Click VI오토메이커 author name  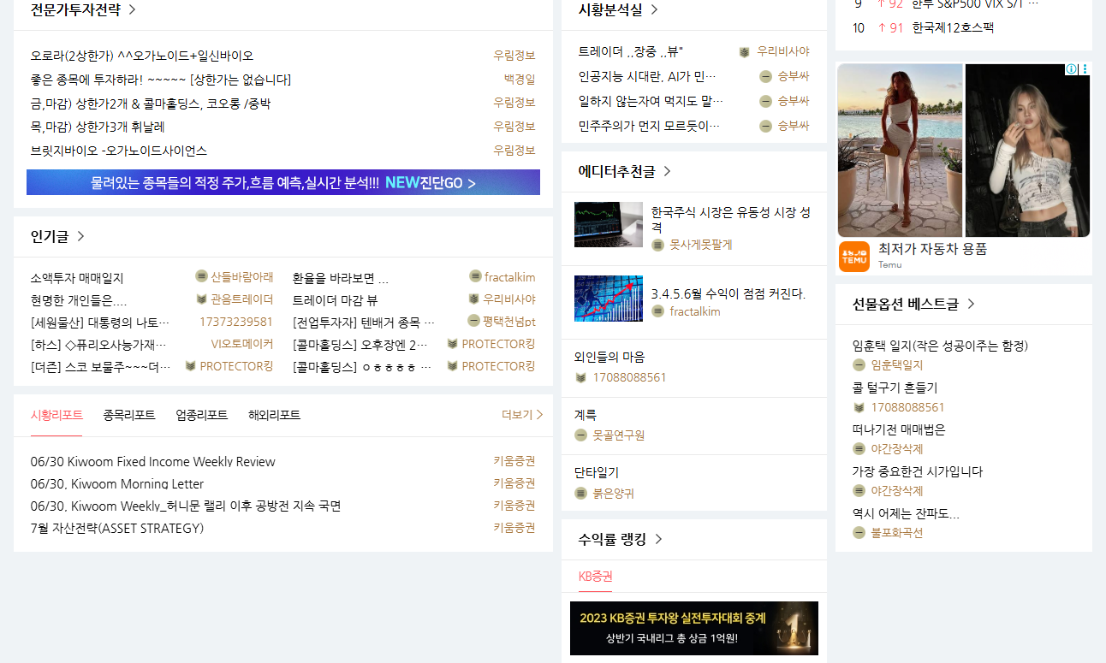[242, 344]
